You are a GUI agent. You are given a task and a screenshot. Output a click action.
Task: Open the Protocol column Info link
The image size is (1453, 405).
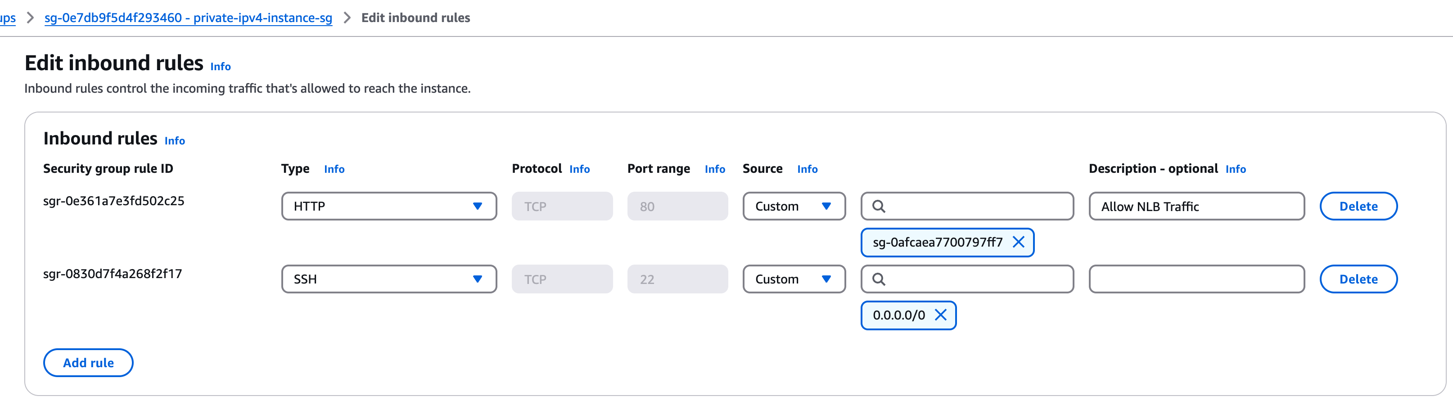pyautogui.click(x=579, y=169)
